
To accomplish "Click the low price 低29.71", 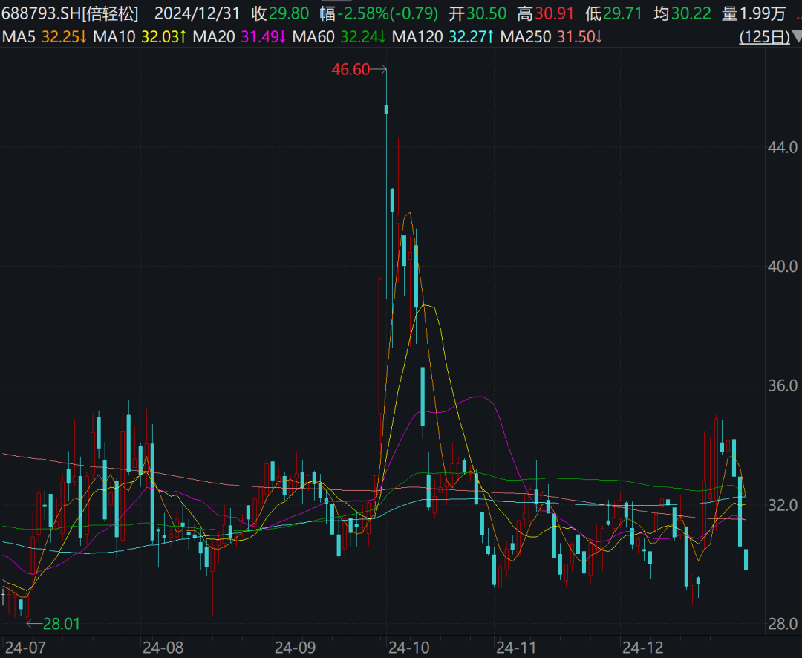I will [x=614, y=13].
